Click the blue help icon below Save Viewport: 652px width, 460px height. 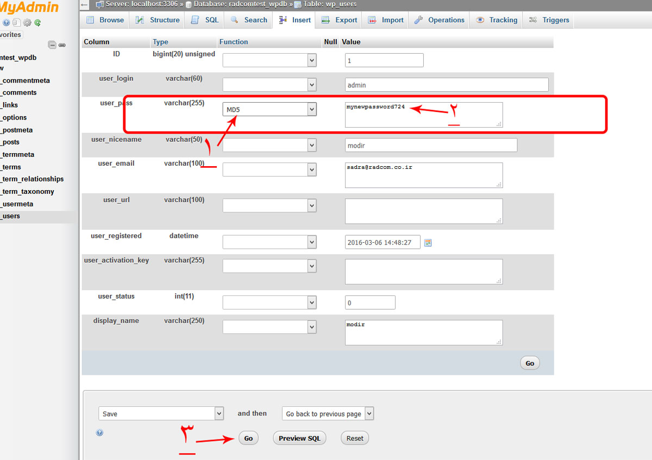pyautogui.click(x=99, y=433)
